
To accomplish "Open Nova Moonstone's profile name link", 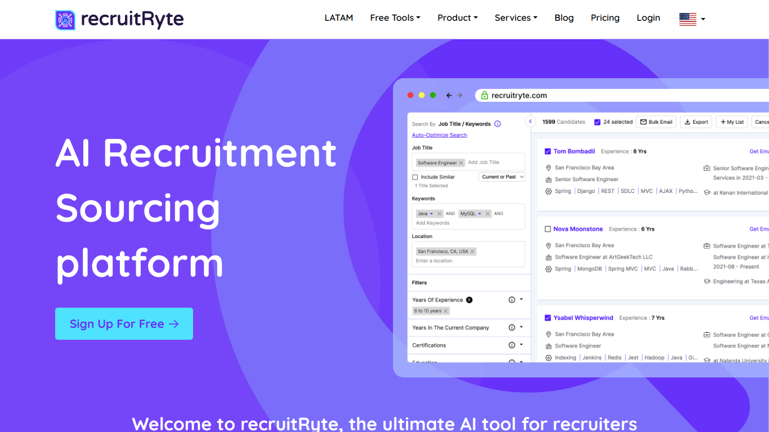I will pyautogui.click(x=578, y=229).
